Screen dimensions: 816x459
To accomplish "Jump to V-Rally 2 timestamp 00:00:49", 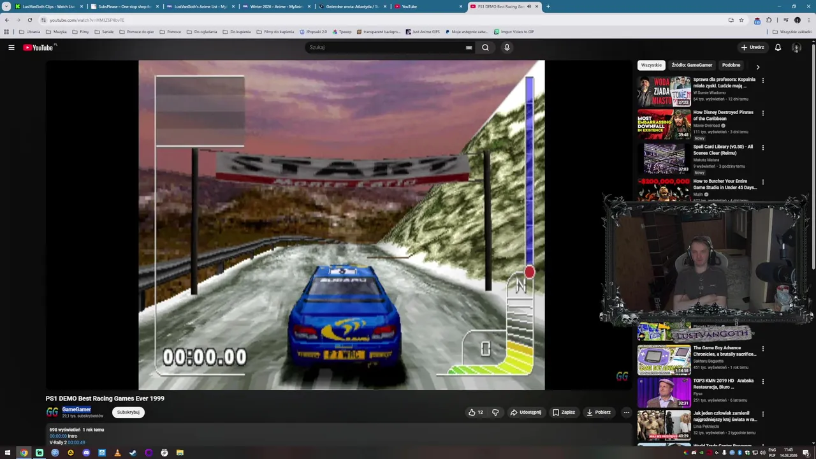I will click(76, 442).
